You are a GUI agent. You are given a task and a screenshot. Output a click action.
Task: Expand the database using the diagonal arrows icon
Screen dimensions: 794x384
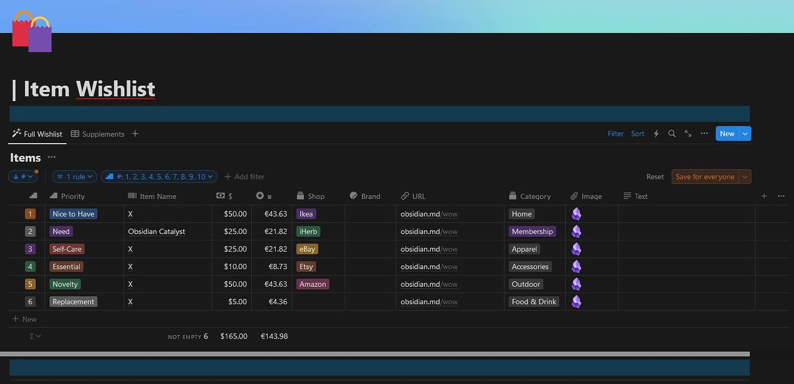(x=688, y=133)
